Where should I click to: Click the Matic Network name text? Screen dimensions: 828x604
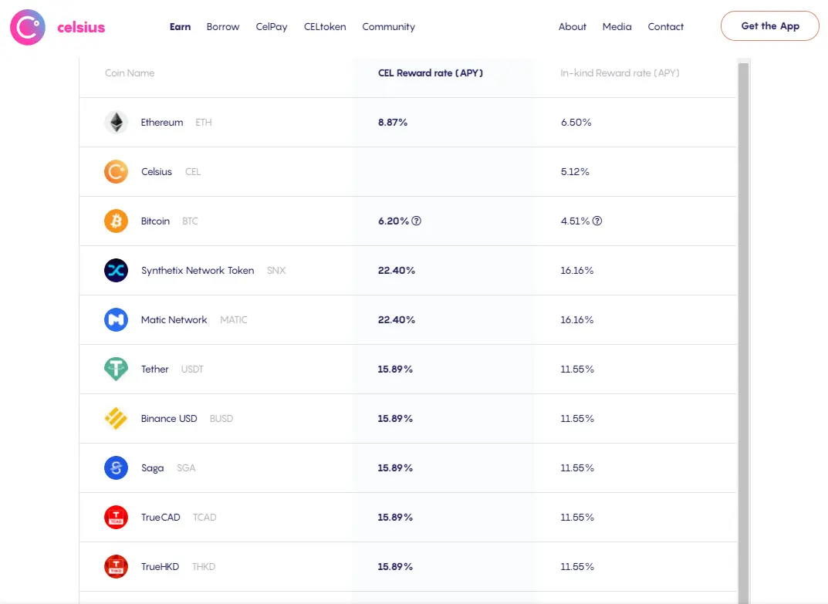point(174,320)
